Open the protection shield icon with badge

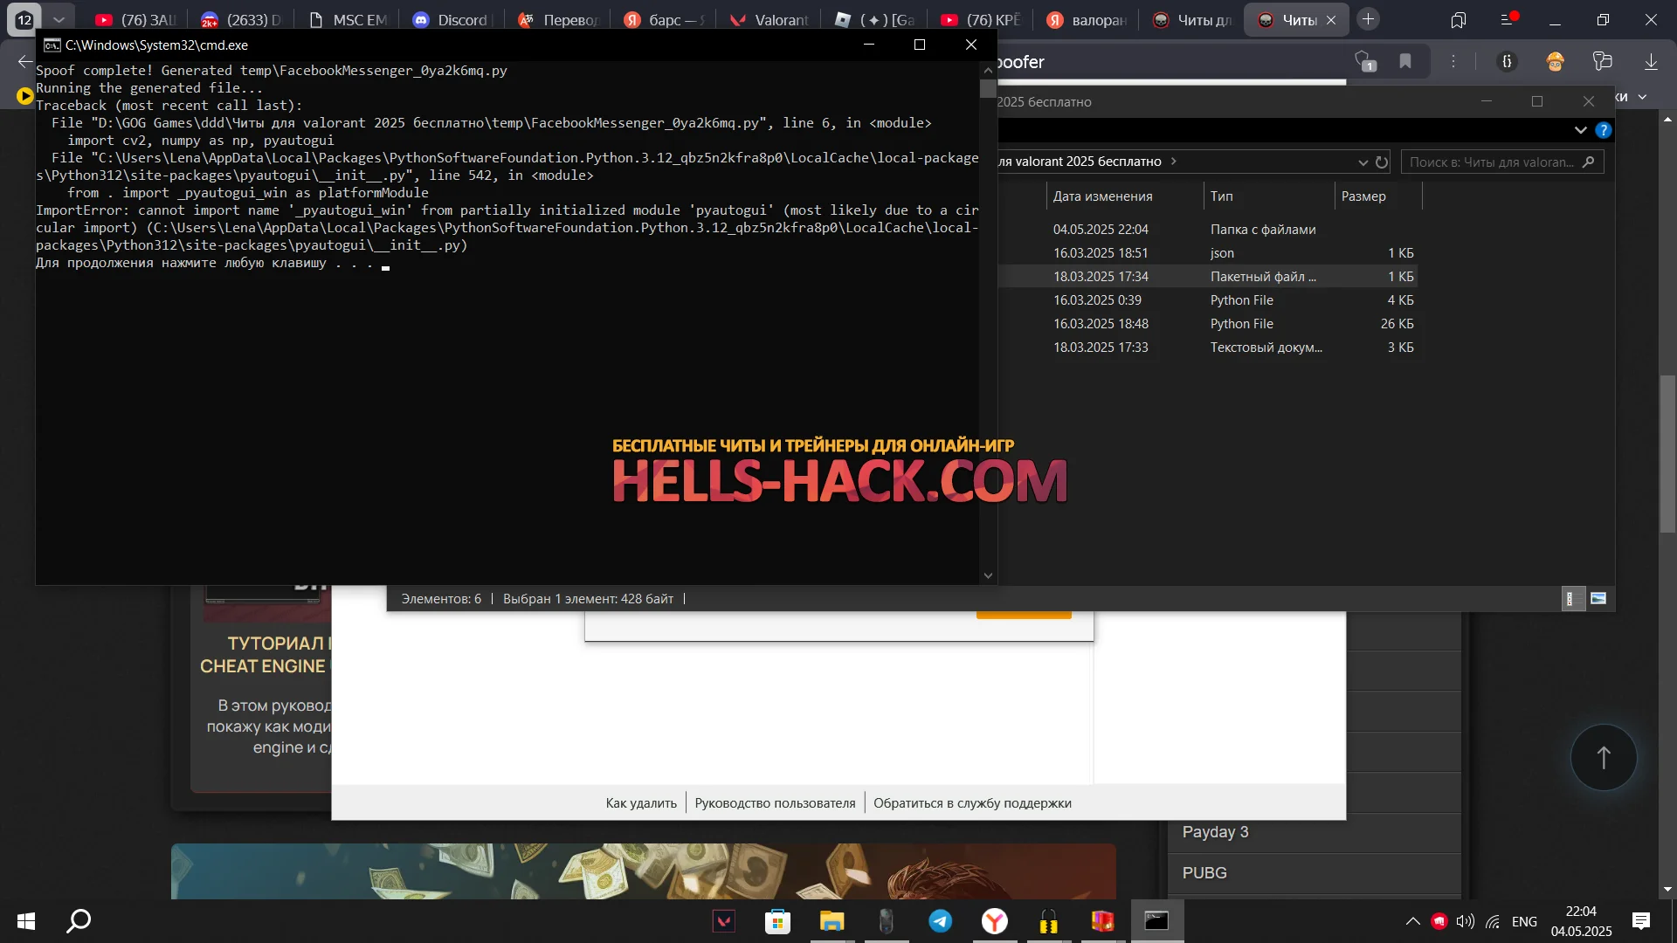1364,61
